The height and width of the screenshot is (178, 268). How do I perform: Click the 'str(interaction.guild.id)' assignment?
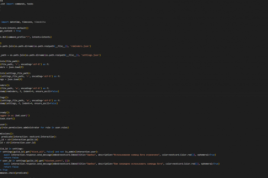click(x=23, y=139)
